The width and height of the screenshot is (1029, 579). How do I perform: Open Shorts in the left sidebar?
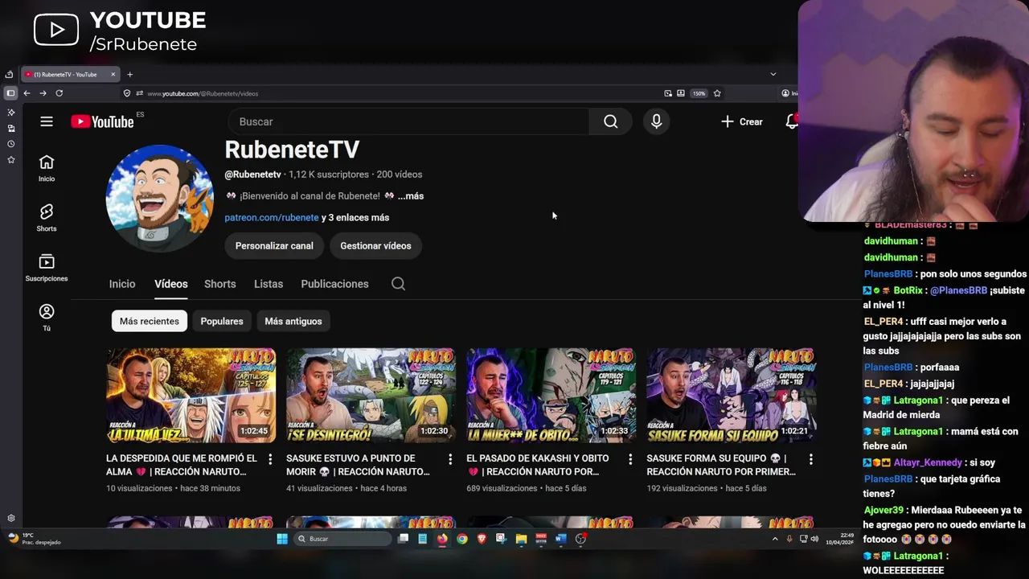(47, 218)
